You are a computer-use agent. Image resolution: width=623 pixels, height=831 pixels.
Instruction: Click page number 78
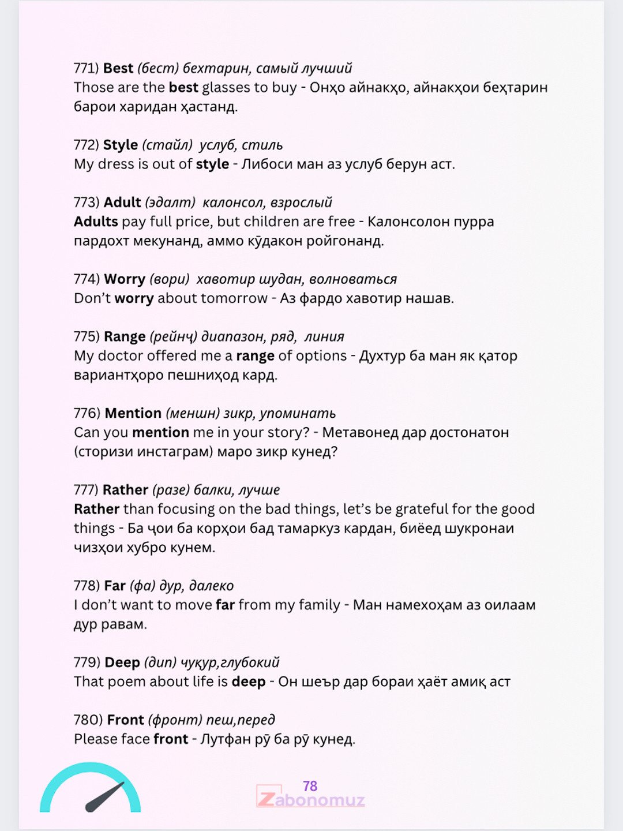(x=310, y=786)
